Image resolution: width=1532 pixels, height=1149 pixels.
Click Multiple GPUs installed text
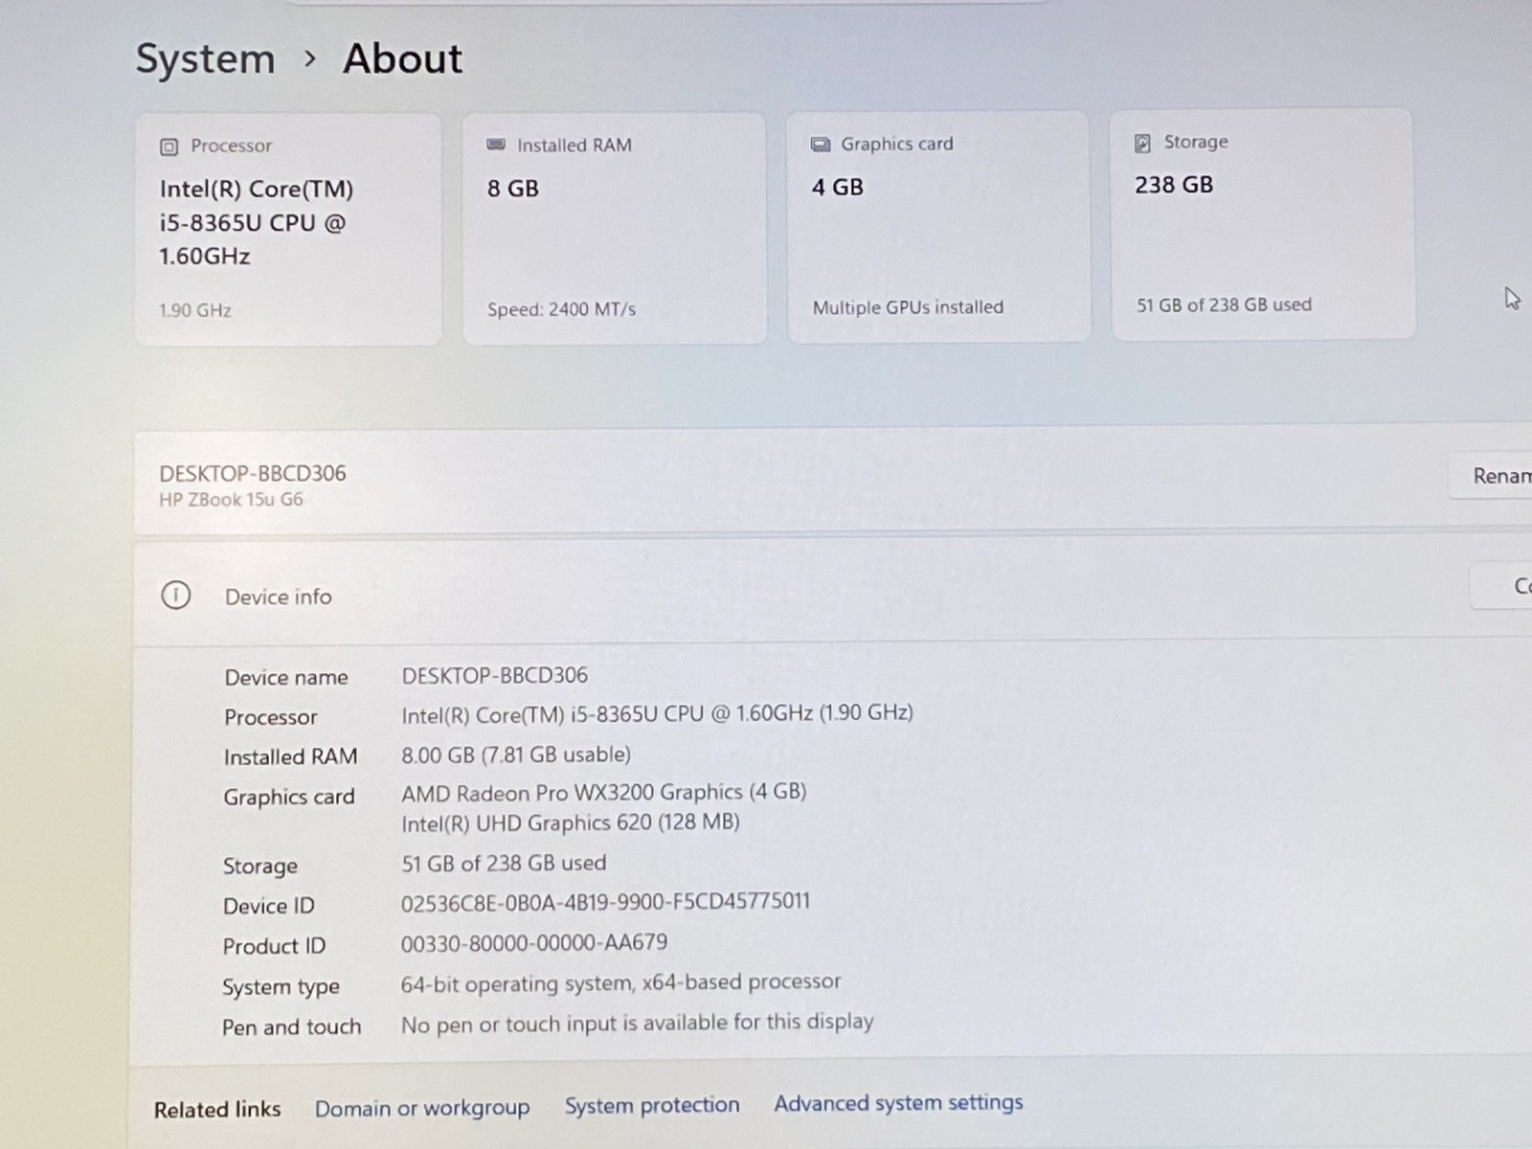(908, 307)
